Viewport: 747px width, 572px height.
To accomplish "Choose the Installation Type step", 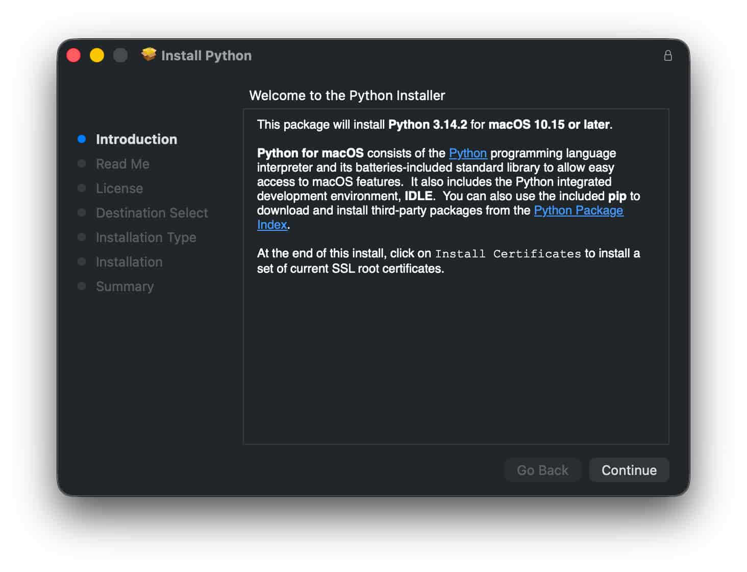I will pyautogui.click(x=146, y=237).
